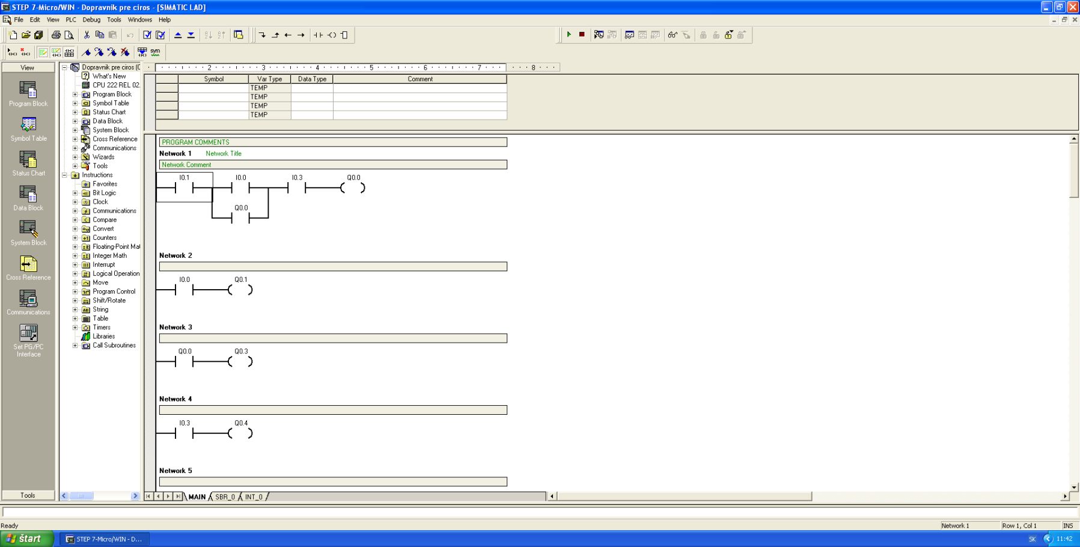Toggle the glasses program status button
This screenshot has height=547, width=1080.
pyautogui.click(x=673, y=35)
